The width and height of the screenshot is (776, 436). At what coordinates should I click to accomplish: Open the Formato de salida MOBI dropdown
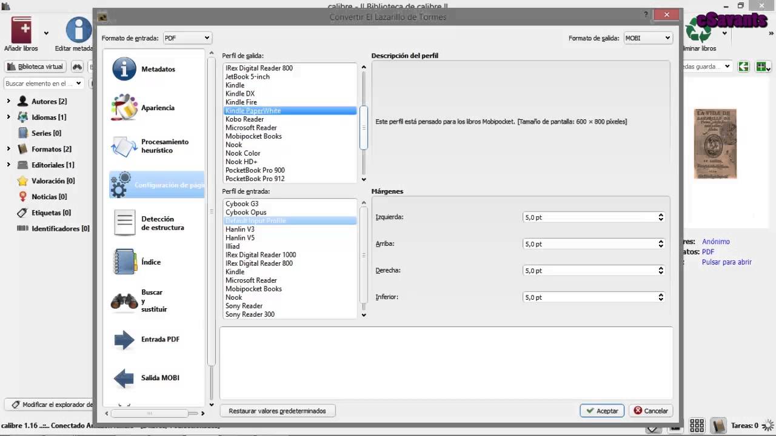tap(647, 38)
